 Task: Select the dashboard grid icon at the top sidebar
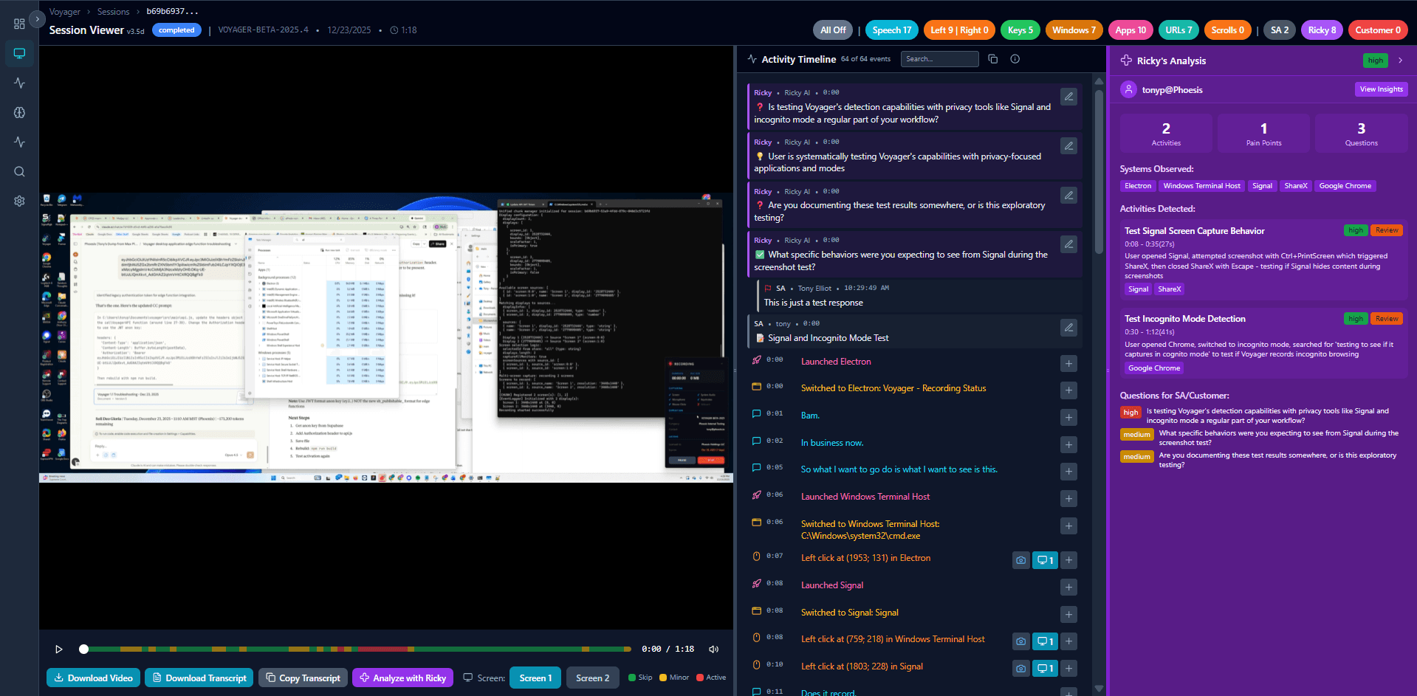19,24
